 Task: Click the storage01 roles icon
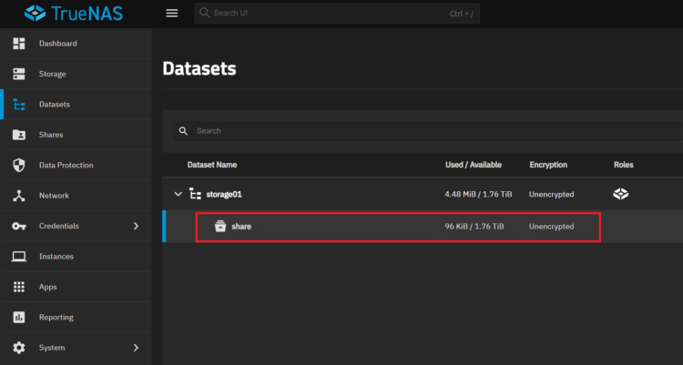tap(621, 194)
